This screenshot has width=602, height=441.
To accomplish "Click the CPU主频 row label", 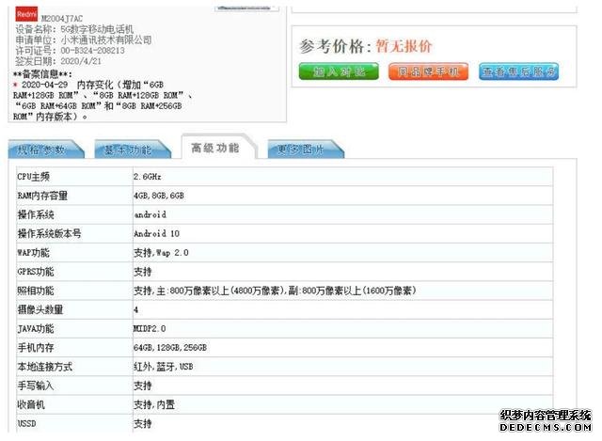I will pos(34,177).
